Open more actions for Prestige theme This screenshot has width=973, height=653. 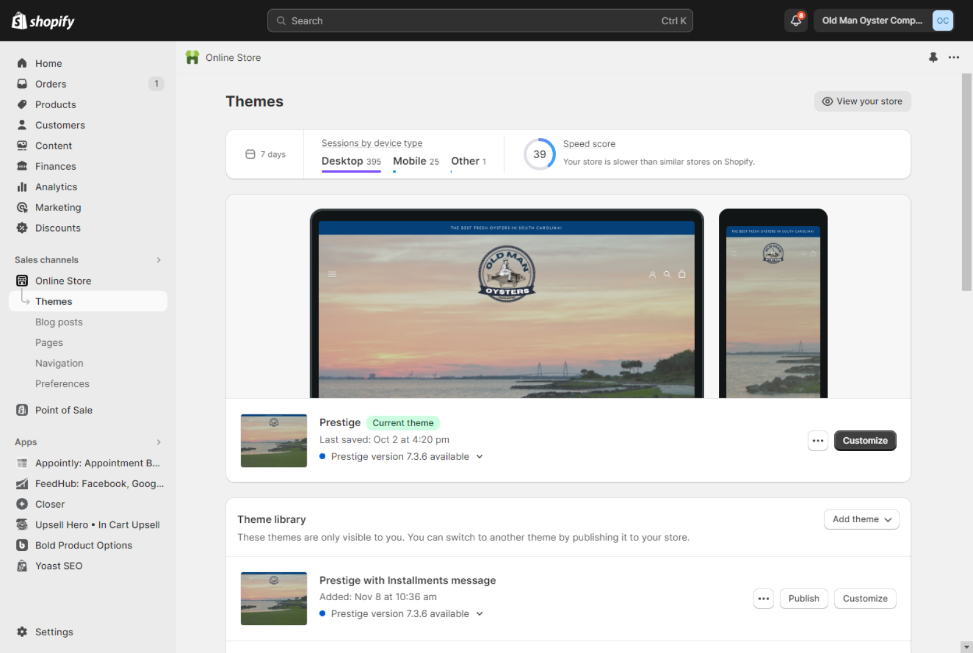click(817, 440)
